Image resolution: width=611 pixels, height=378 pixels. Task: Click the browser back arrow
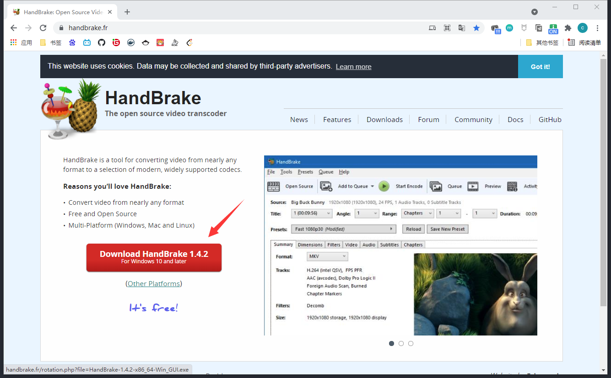pos(14,28)
